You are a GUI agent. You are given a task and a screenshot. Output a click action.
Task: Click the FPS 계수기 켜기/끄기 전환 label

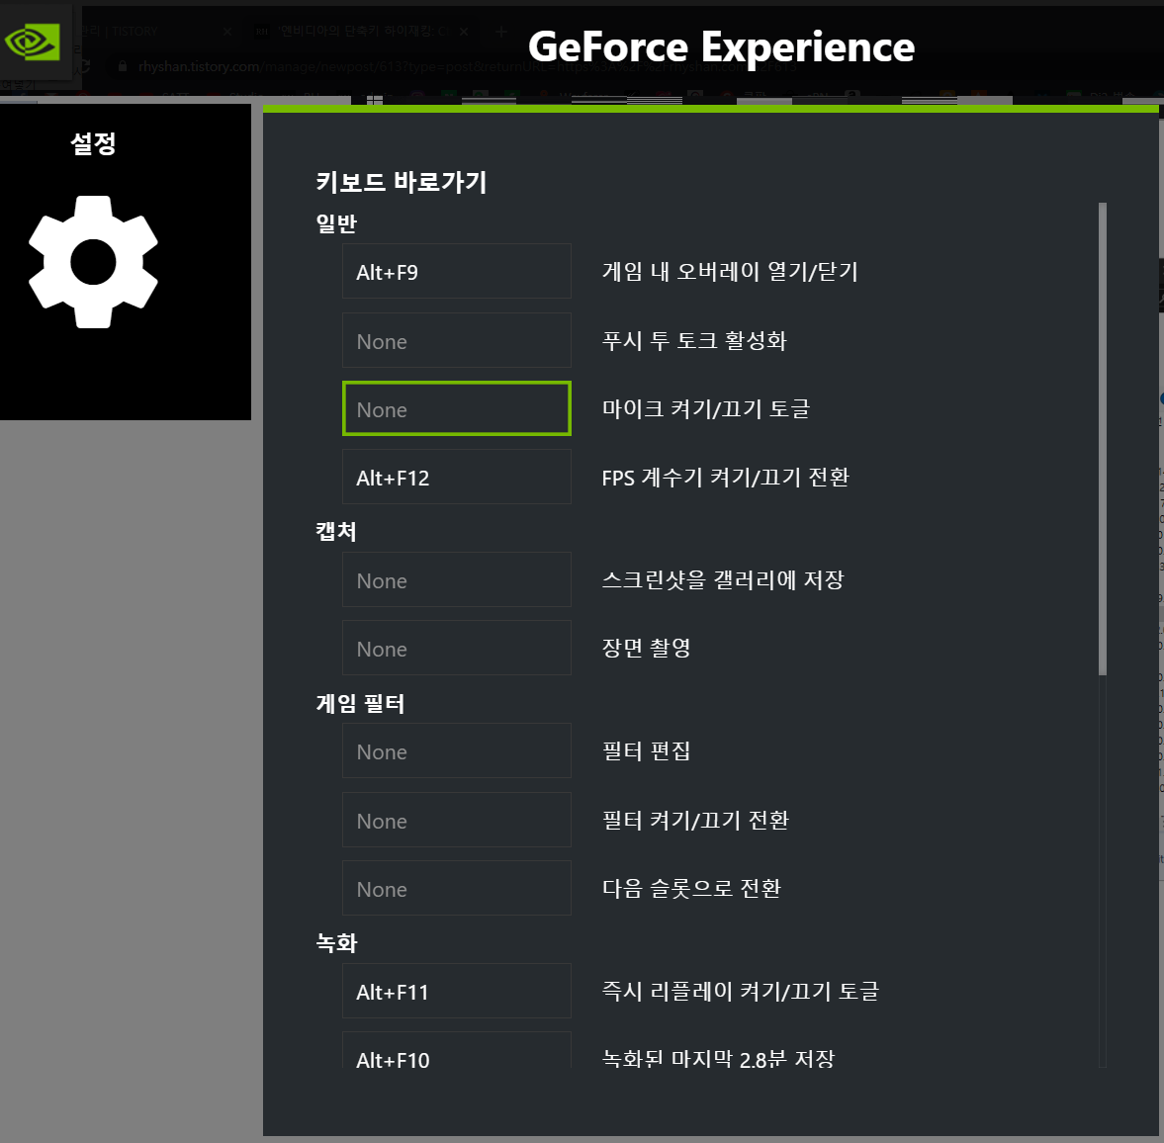(725, 478)
